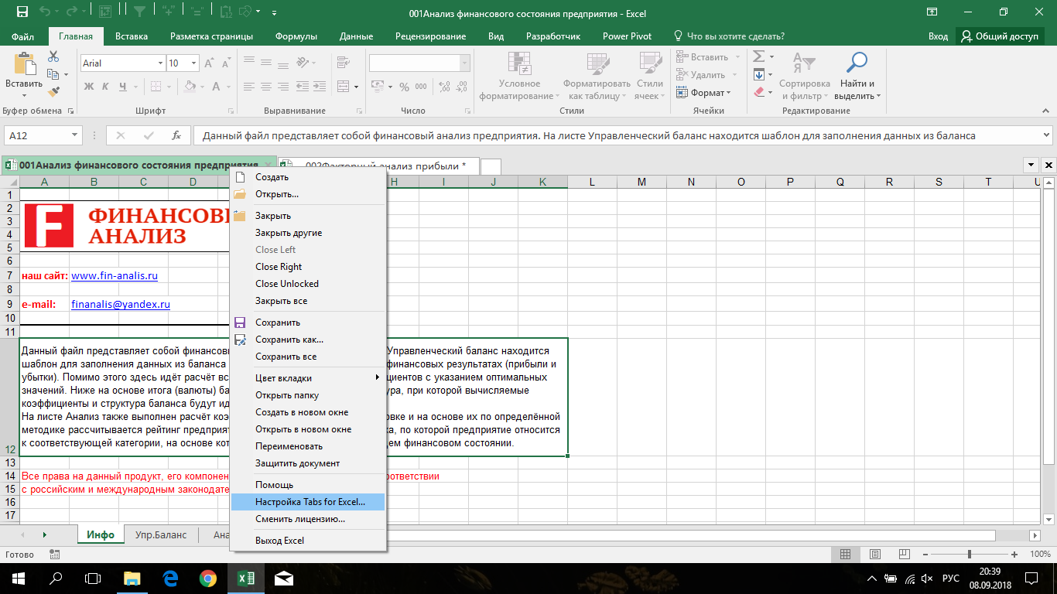Click the Cut scissors icon

[53, 56]
